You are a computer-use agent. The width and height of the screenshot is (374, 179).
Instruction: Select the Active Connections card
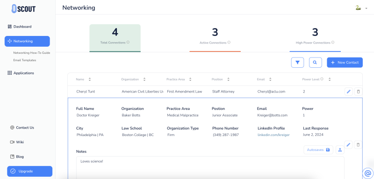point(215,38)
